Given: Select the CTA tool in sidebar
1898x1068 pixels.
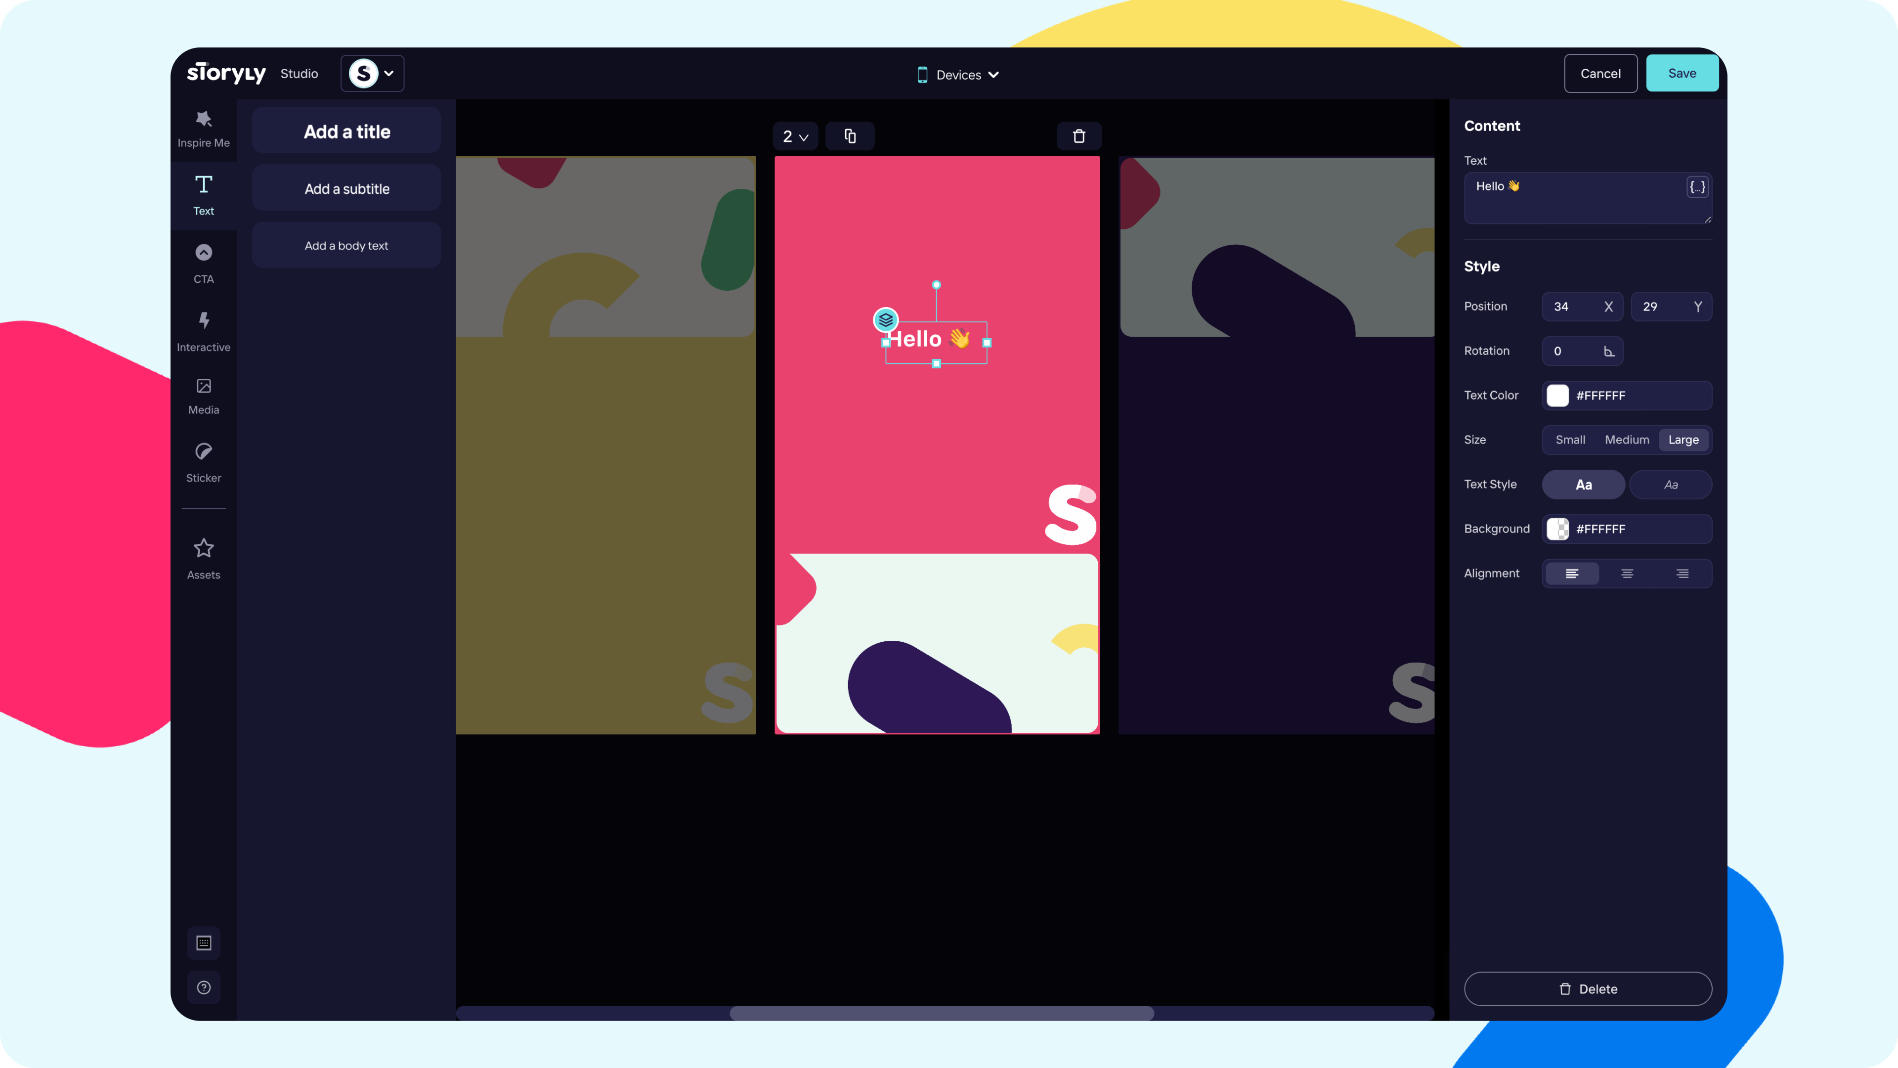Looking at the screenshot, I should 203,263.
